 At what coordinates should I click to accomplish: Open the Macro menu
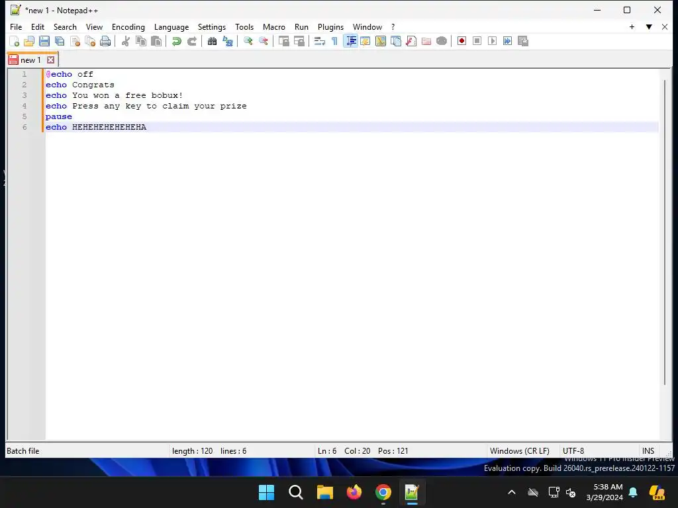pyautogui.click(x=273, y=26)
